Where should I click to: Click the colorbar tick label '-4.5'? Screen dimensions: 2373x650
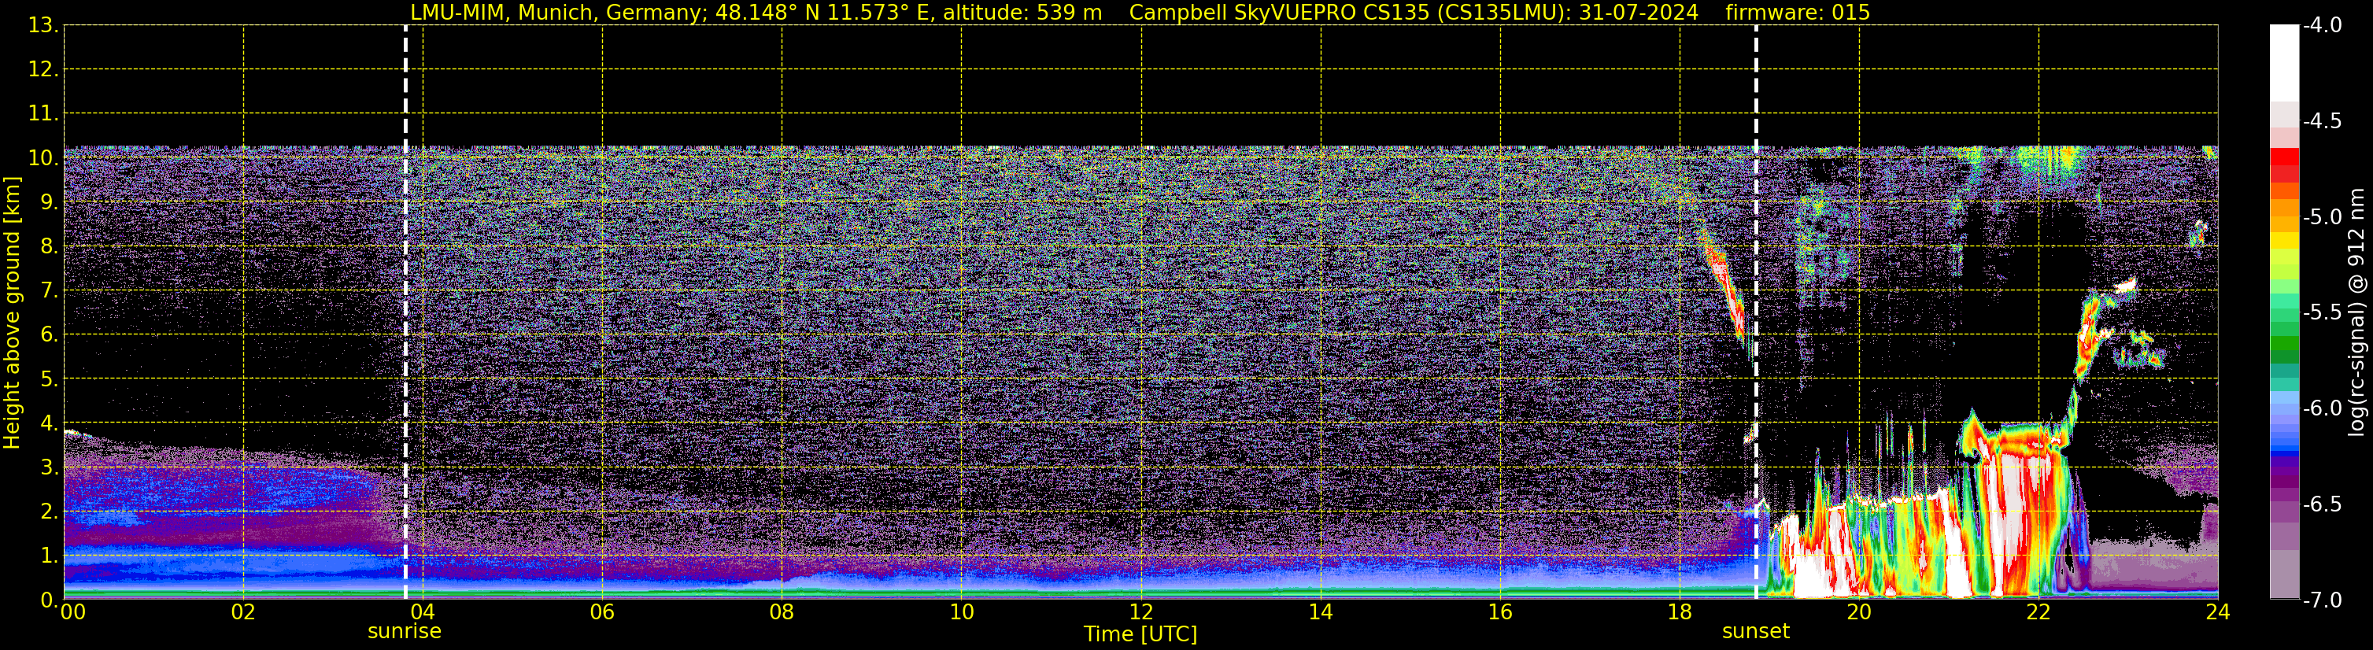[2321, 121]
